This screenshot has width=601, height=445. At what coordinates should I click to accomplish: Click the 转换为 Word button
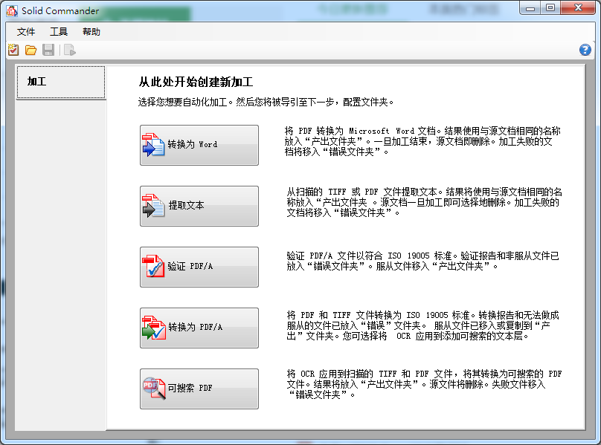tap(199, 145)
